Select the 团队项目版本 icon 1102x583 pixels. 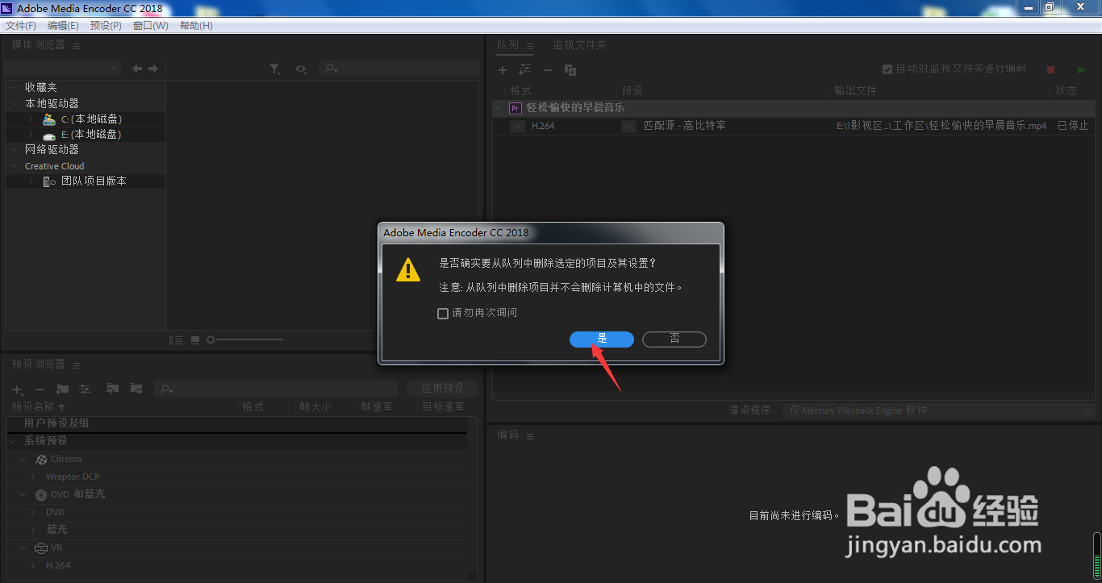(x=49, y=182)
